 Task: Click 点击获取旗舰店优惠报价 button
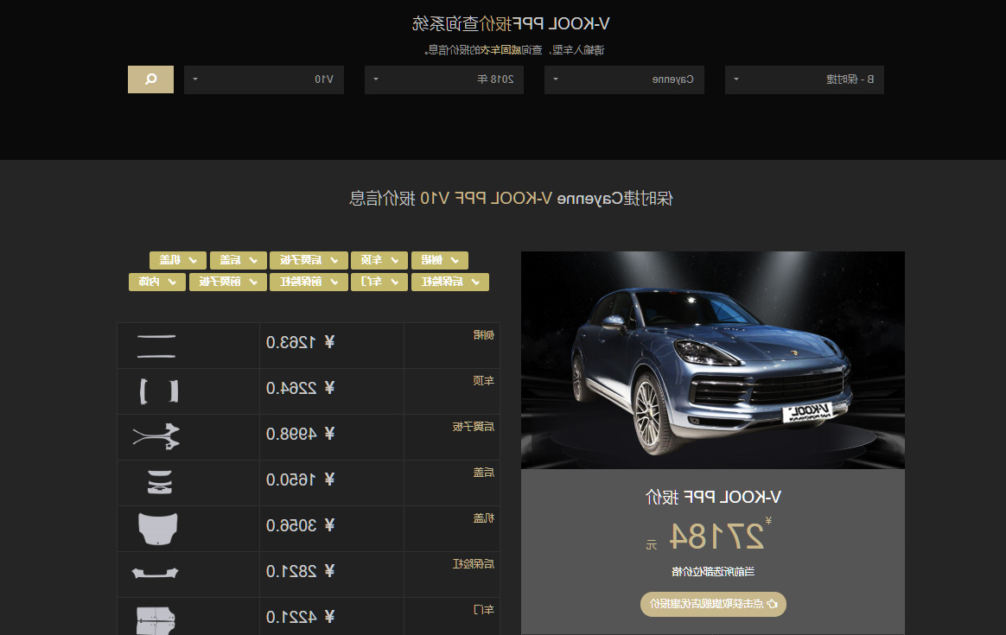[713, 604]
